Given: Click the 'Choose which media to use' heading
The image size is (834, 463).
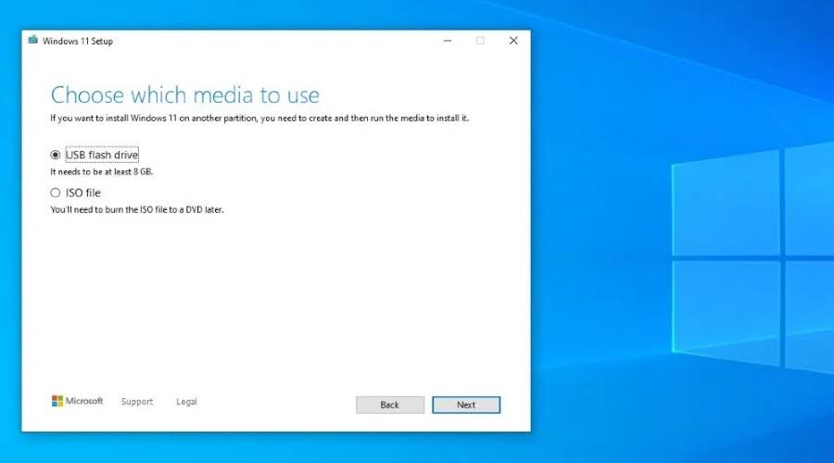Looking at the screenshot, I should pos(185,95).
